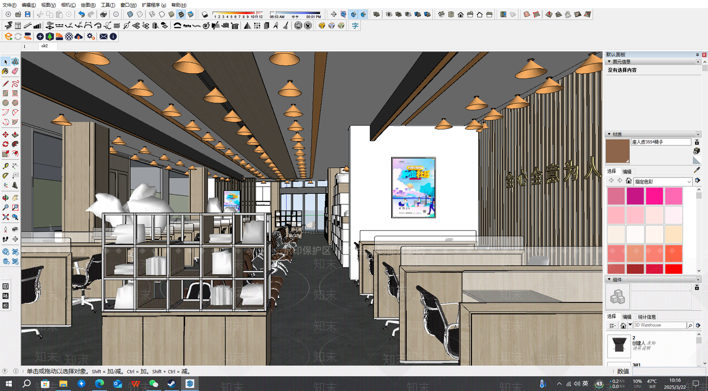The height and width of the screenshot is (391, 708).
Task: Click the Print icon
Action: pos(103,14)
